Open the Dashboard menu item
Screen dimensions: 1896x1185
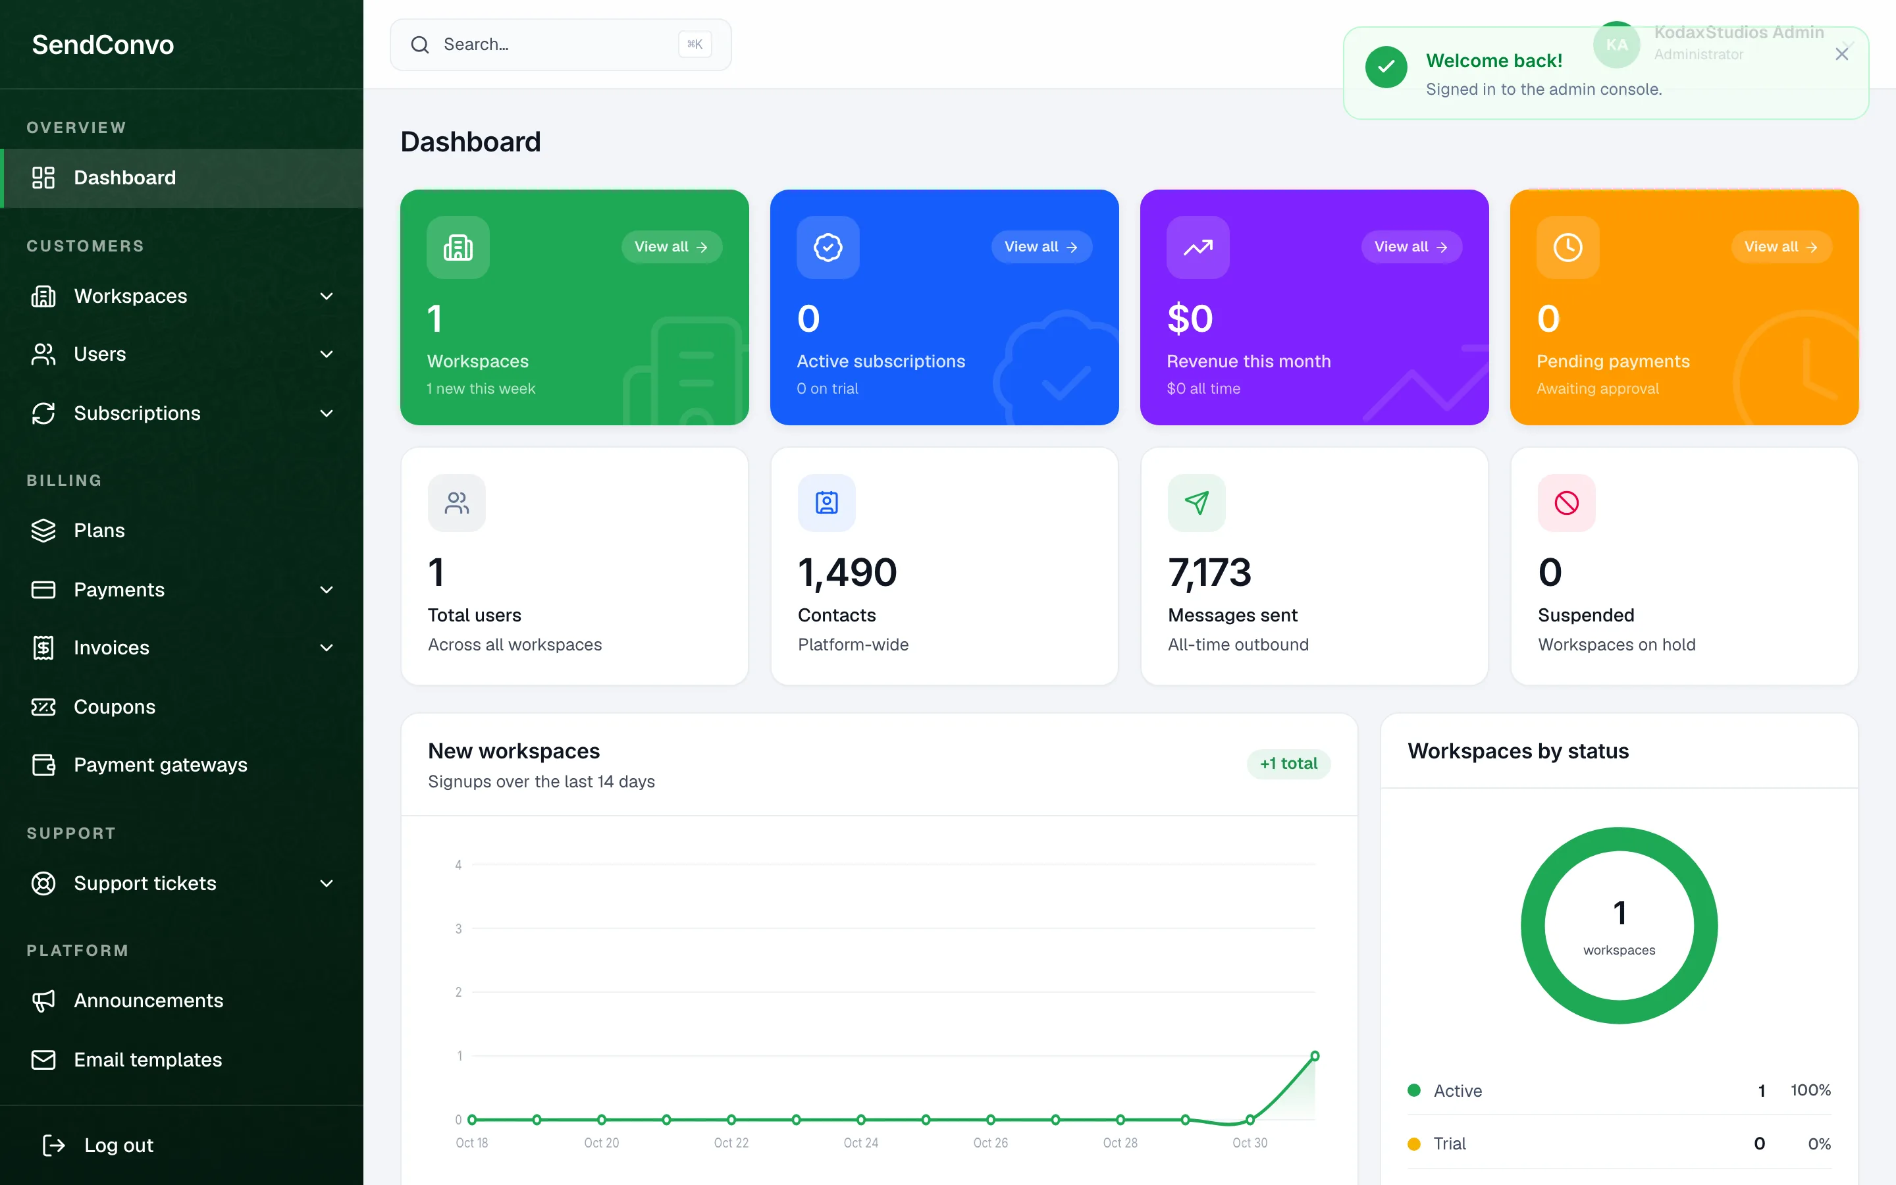[x=182, y=178]
